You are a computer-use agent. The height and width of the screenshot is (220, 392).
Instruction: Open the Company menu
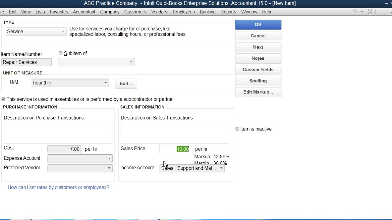click(110, 12)
